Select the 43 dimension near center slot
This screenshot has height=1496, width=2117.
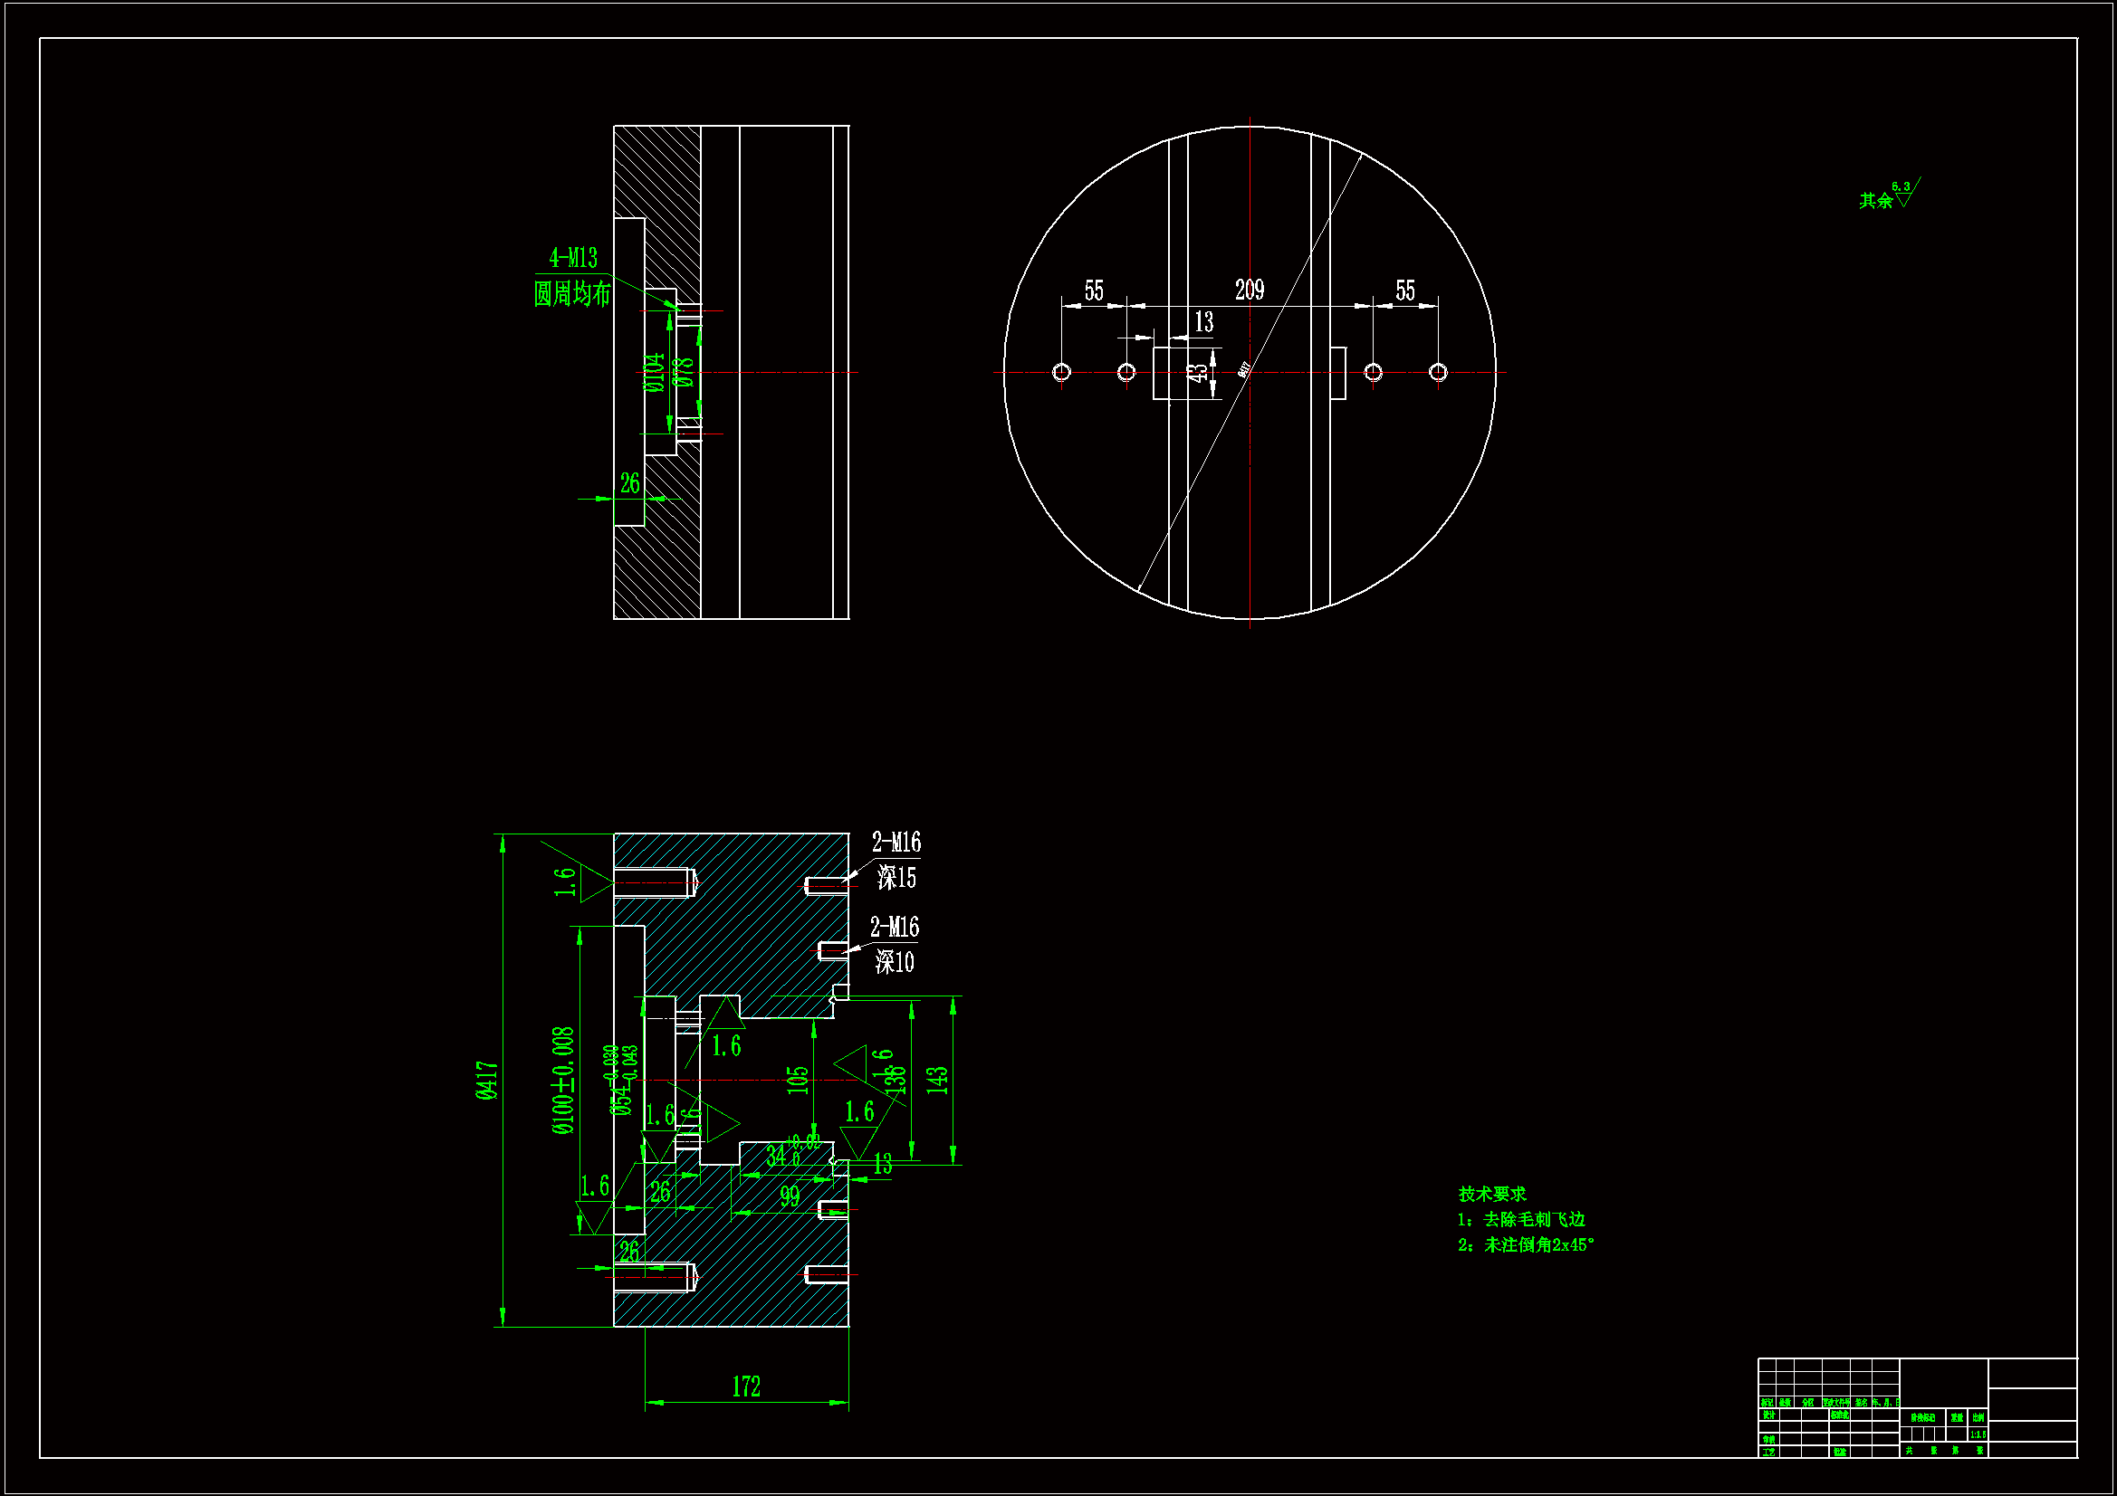click(x=1197, y=372)
